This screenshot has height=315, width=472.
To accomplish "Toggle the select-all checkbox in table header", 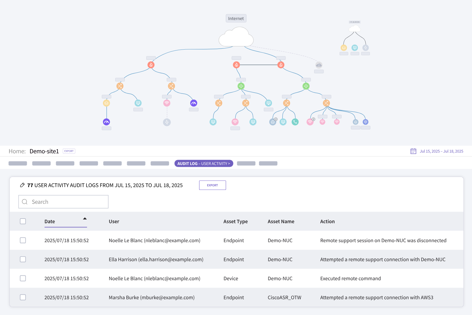I will (x=23, y=221).
